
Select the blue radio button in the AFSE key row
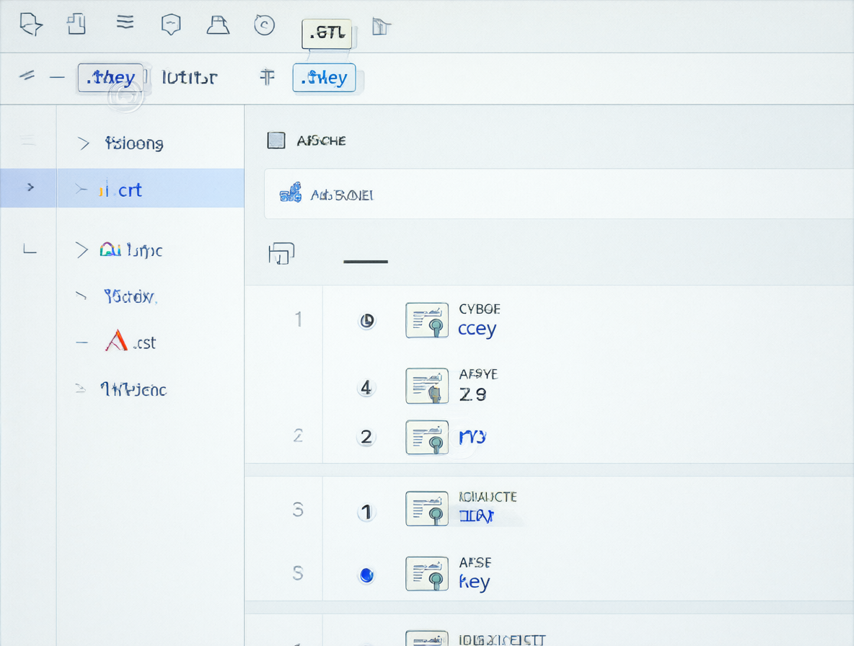(366, 575)
